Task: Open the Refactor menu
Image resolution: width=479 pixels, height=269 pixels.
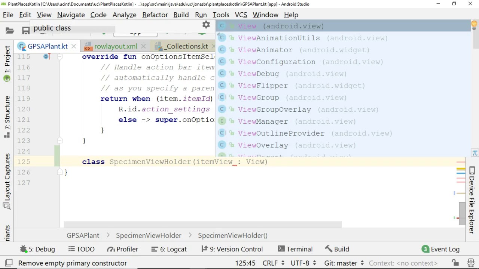Action: pyautogui.click(x=155, y=15)
